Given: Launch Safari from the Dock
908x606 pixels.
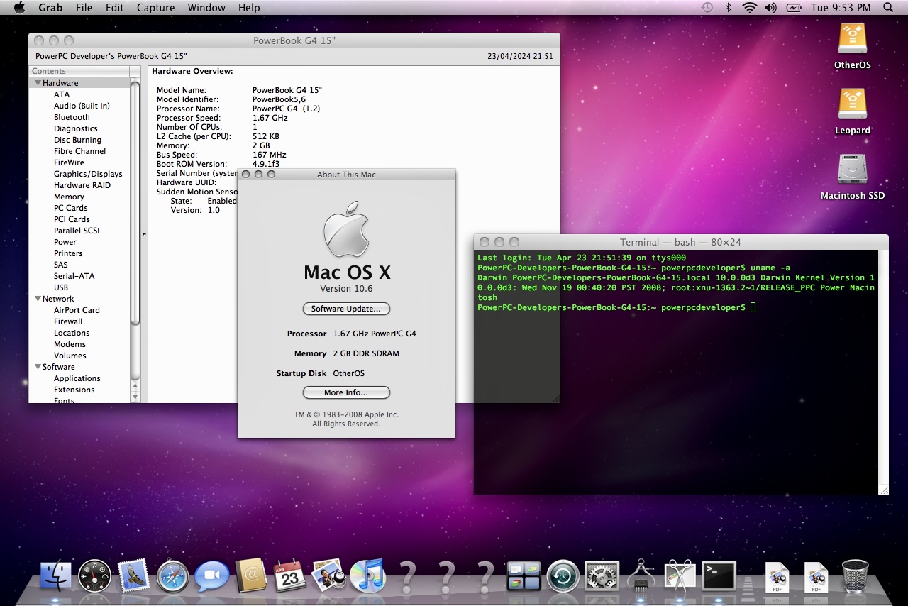Looking at the screenshot, I should pyautogui.click(x=173, y=575).
